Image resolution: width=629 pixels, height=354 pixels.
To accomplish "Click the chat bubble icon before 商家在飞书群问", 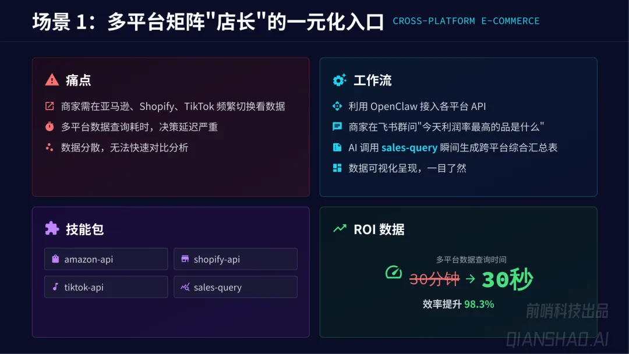I will [x=337, y=126].
